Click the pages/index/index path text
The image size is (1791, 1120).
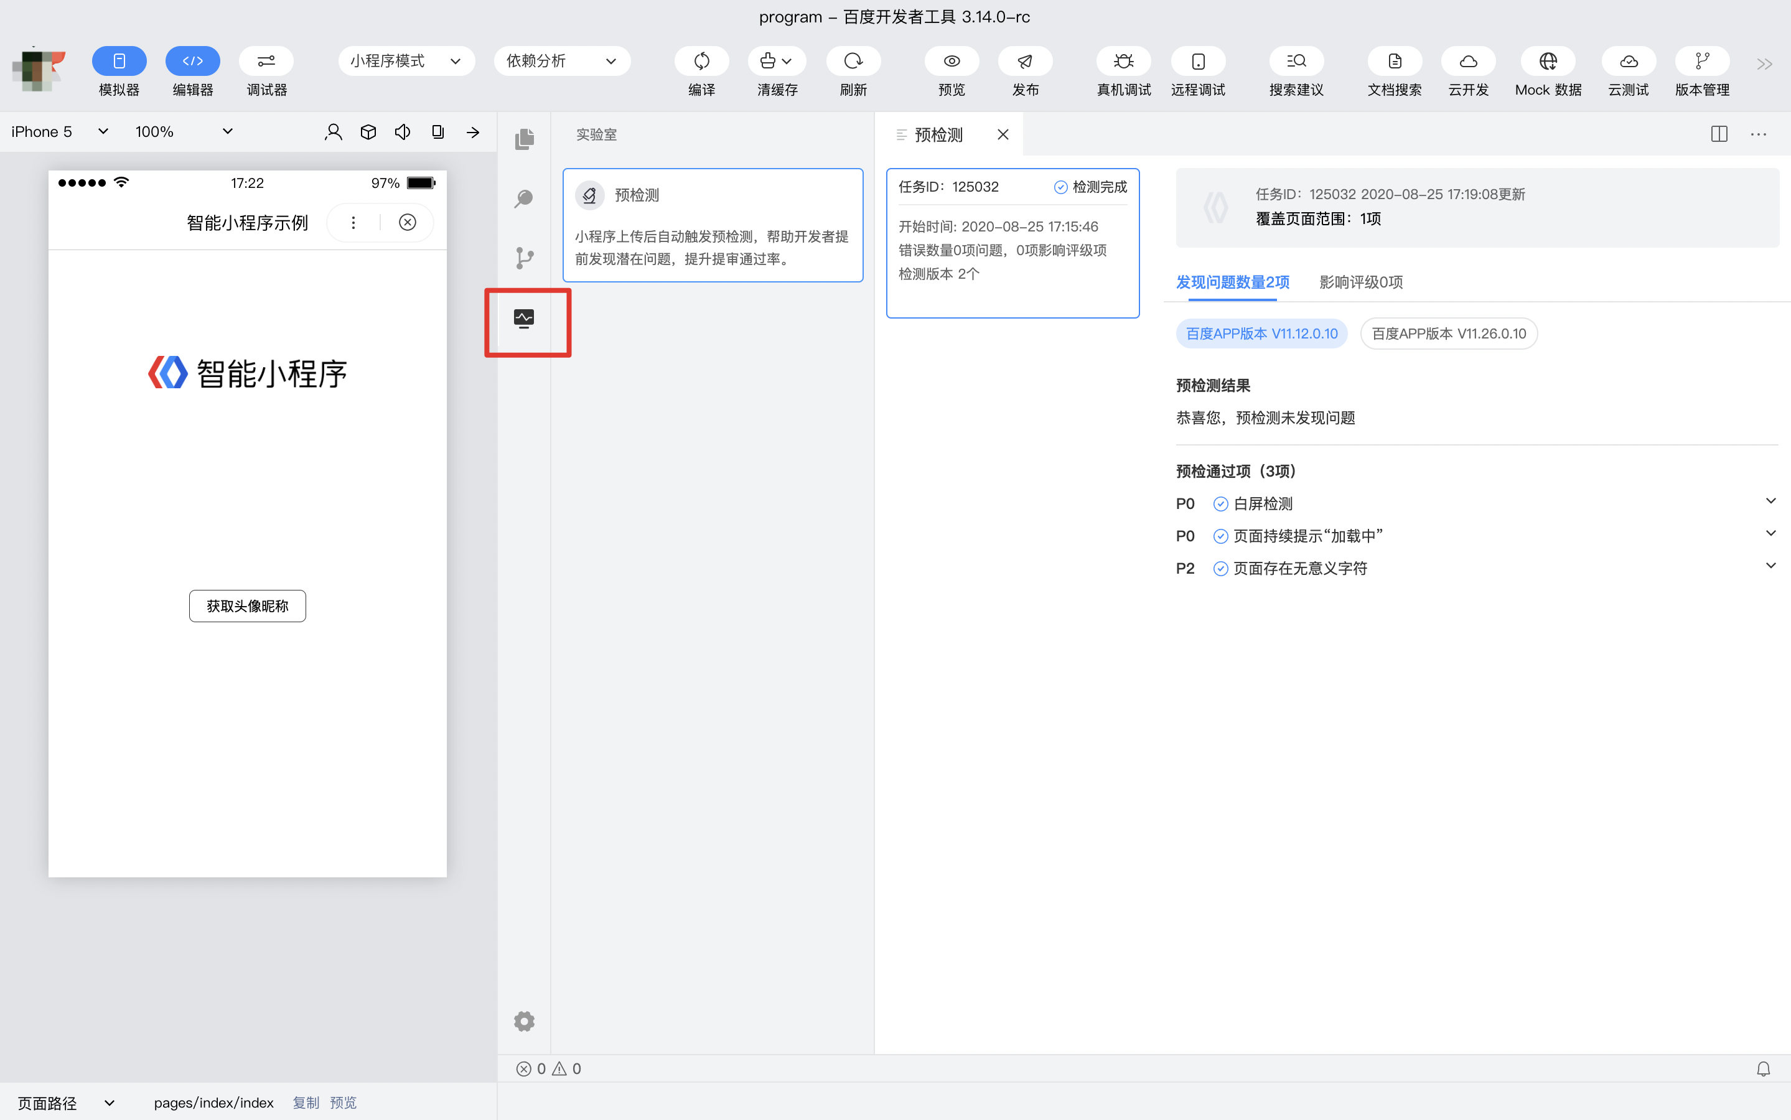click(213, 1102)
